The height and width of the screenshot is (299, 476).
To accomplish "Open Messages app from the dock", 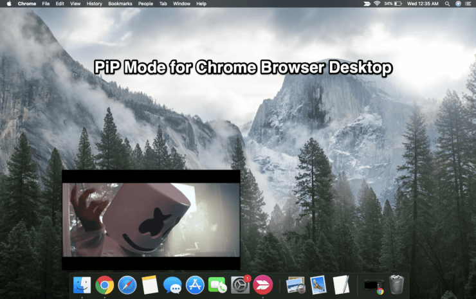I will tap(172, 285).
